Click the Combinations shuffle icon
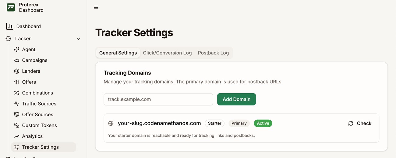The image size is (396, 158). (x=17, y=93)
